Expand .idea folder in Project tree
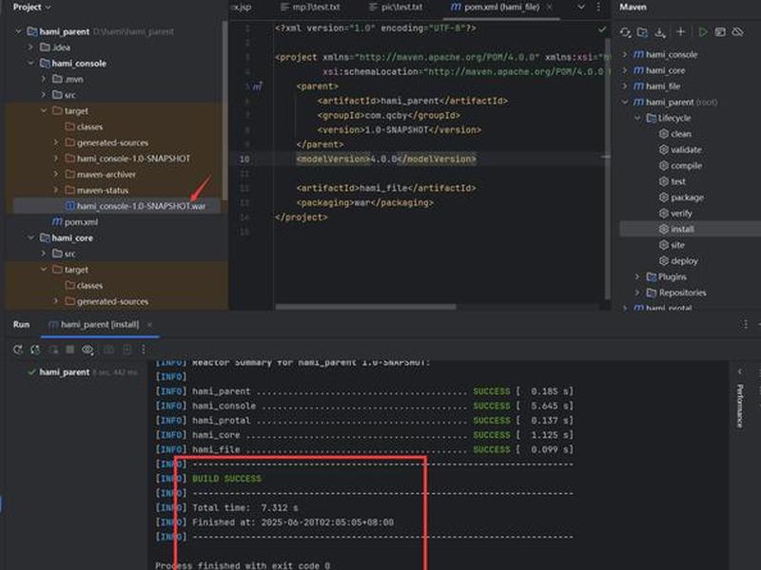This screenshot has width=761, height=570. (x=31, y=47)
